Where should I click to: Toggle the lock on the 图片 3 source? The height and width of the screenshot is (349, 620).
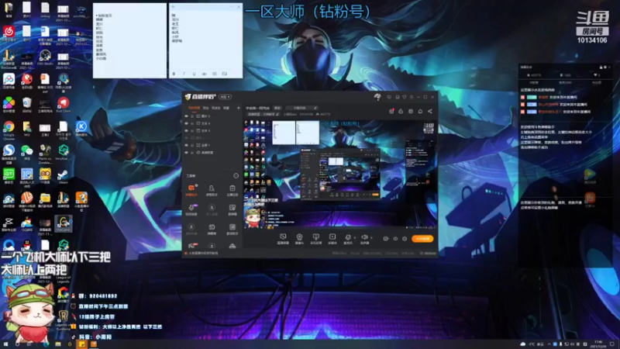(x=192, y=116)
